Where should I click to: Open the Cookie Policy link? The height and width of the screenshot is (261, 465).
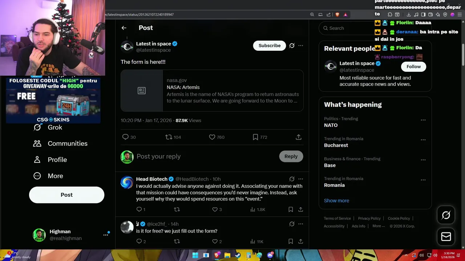pyautogui.click(x=399, y=219)
